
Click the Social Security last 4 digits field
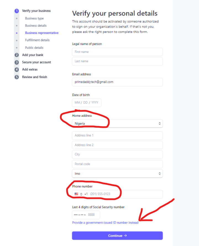pos(86,215)
